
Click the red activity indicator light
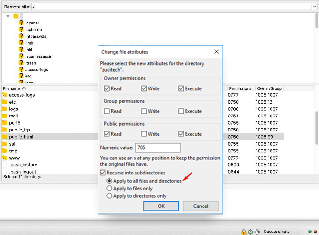pos(315,232)
